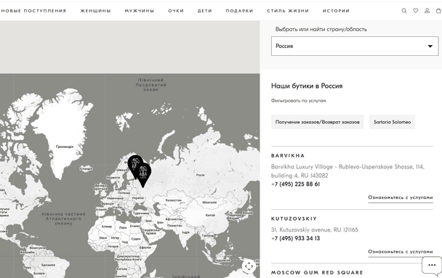The width and height of the screenshot is (442, 278).
Task: Open the Истории menu
Action: (336, 11)
